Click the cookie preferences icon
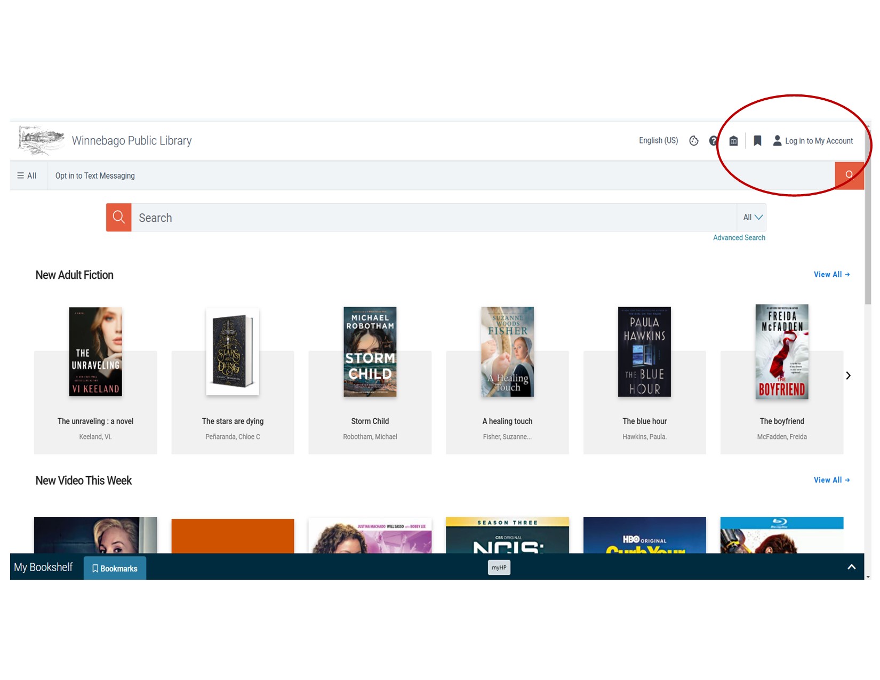 693,141
